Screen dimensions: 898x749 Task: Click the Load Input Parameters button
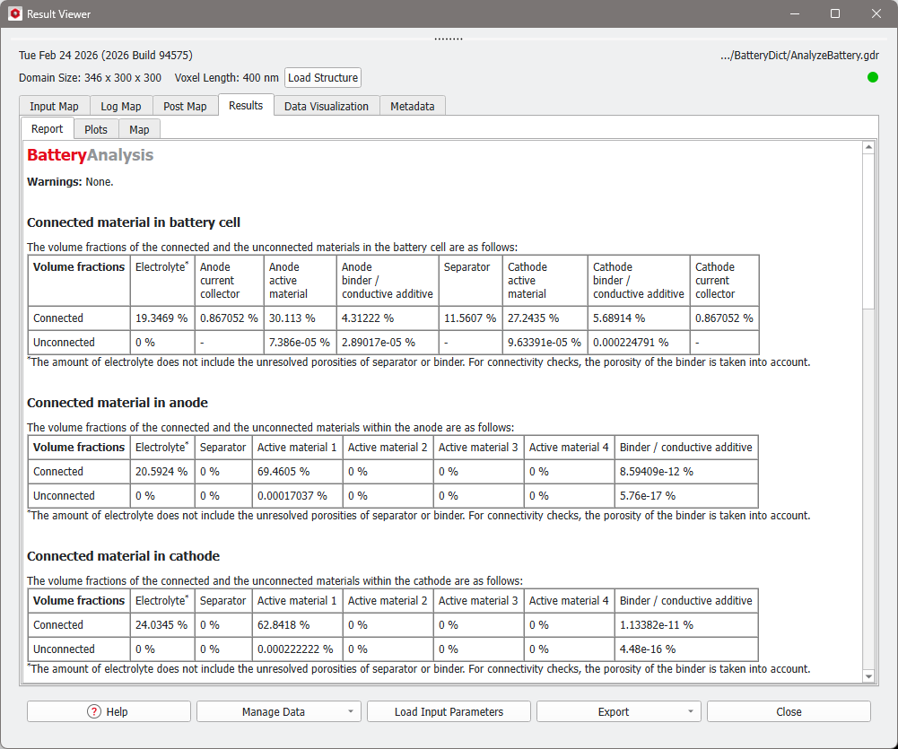pos(449,711)
